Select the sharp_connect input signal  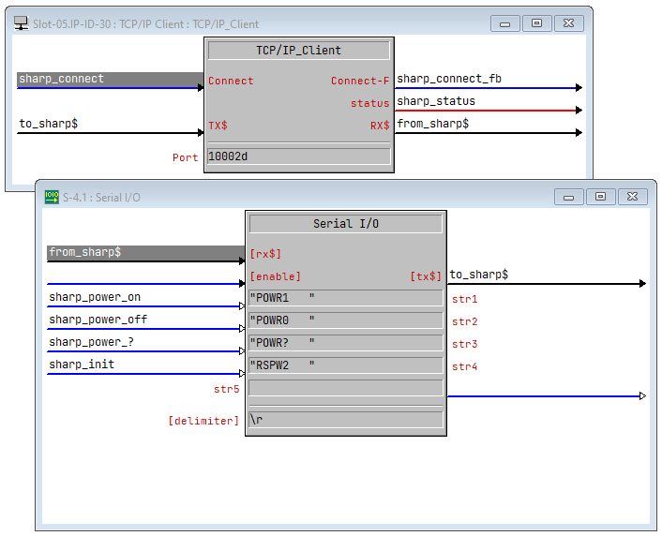pyautogui.click(x=62, y=80)
